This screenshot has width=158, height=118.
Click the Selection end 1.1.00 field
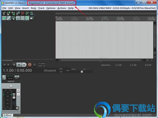coord(133,65)
